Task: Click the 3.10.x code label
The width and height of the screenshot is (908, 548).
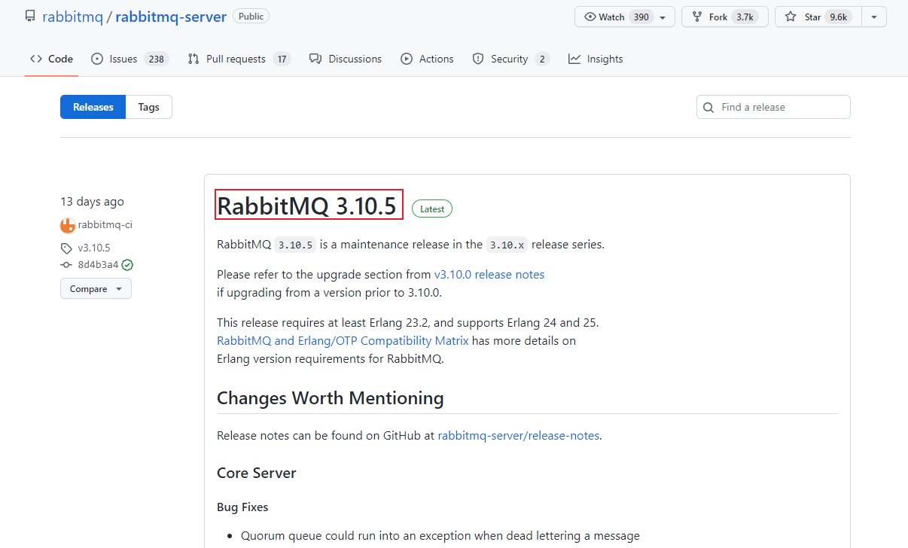Action: tap(507, 245)
